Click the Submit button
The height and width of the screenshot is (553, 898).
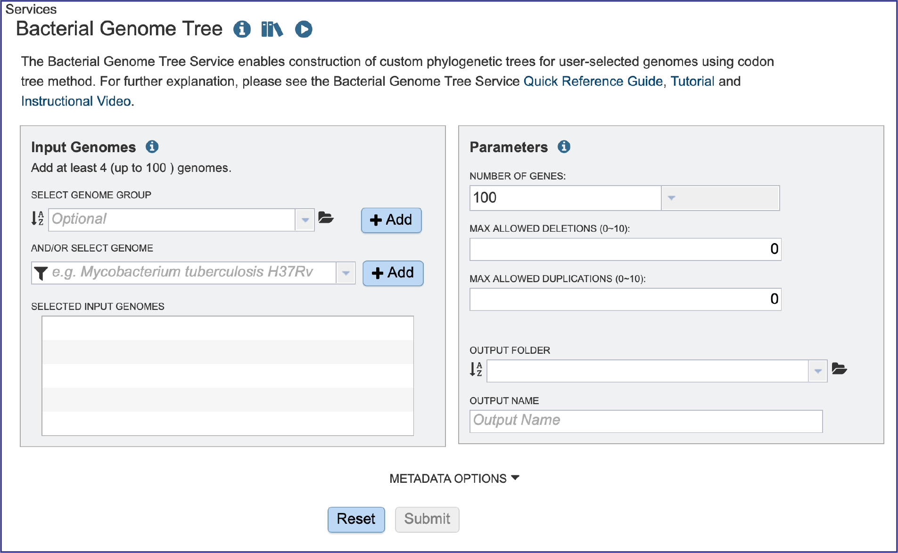[427, 519]
